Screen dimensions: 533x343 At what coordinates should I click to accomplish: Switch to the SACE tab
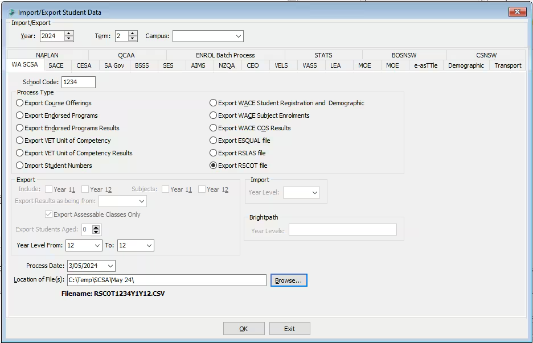point(56,65)
